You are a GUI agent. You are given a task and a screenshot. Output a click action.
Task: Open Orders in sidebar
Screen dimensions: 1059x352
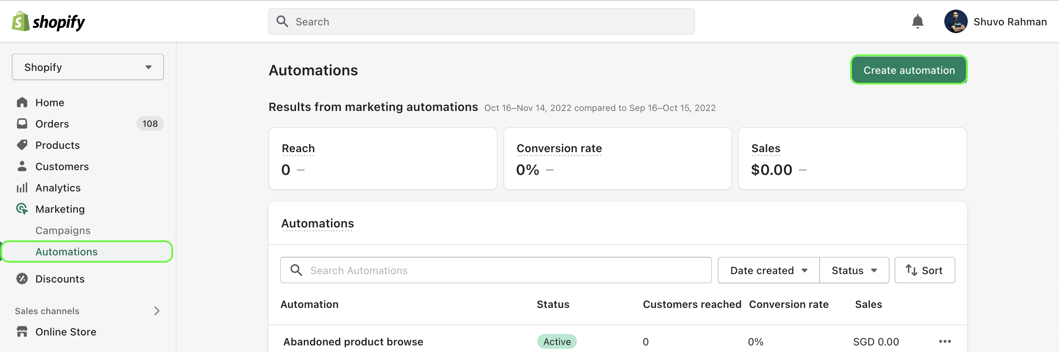pyautogui.click(x=52, y=123)
